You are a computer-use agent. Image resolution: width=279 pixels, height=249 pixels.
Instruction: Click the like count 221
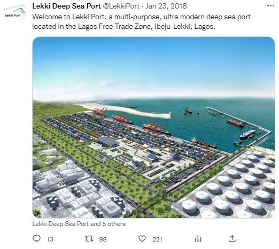157,239
